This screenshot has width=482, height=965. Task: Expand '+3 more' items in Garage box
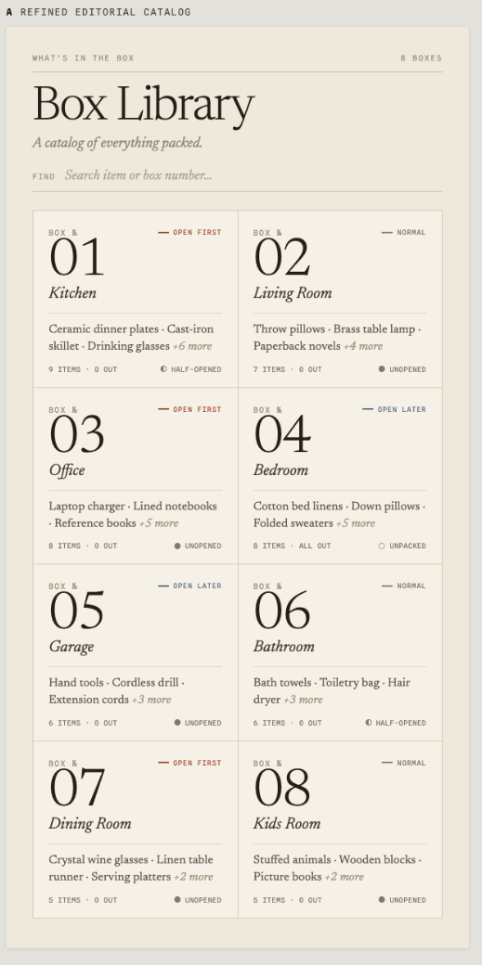151,700
